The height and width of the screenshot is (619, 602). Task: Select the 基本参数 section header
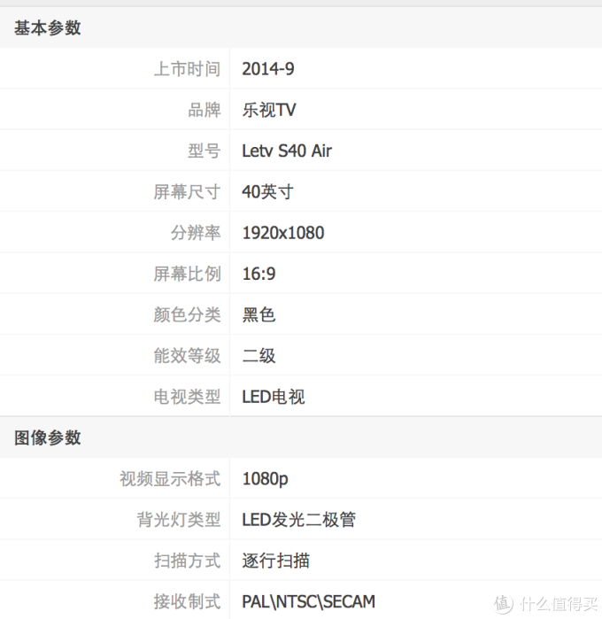pyautogui.click(x=47, y=28)
